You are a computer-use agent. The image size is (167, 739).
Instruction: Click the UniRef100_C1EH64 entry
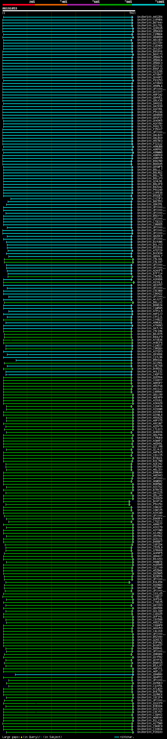point(150,46)
